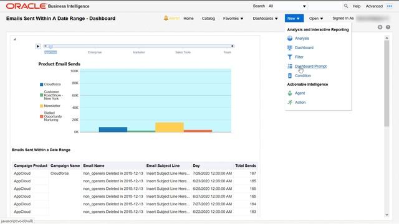Open Advanced search link

(374, 6)
